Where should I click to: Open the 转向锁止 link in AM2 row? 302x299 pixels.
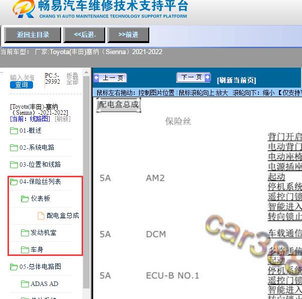pyautogui.click(x=285, y=217)
